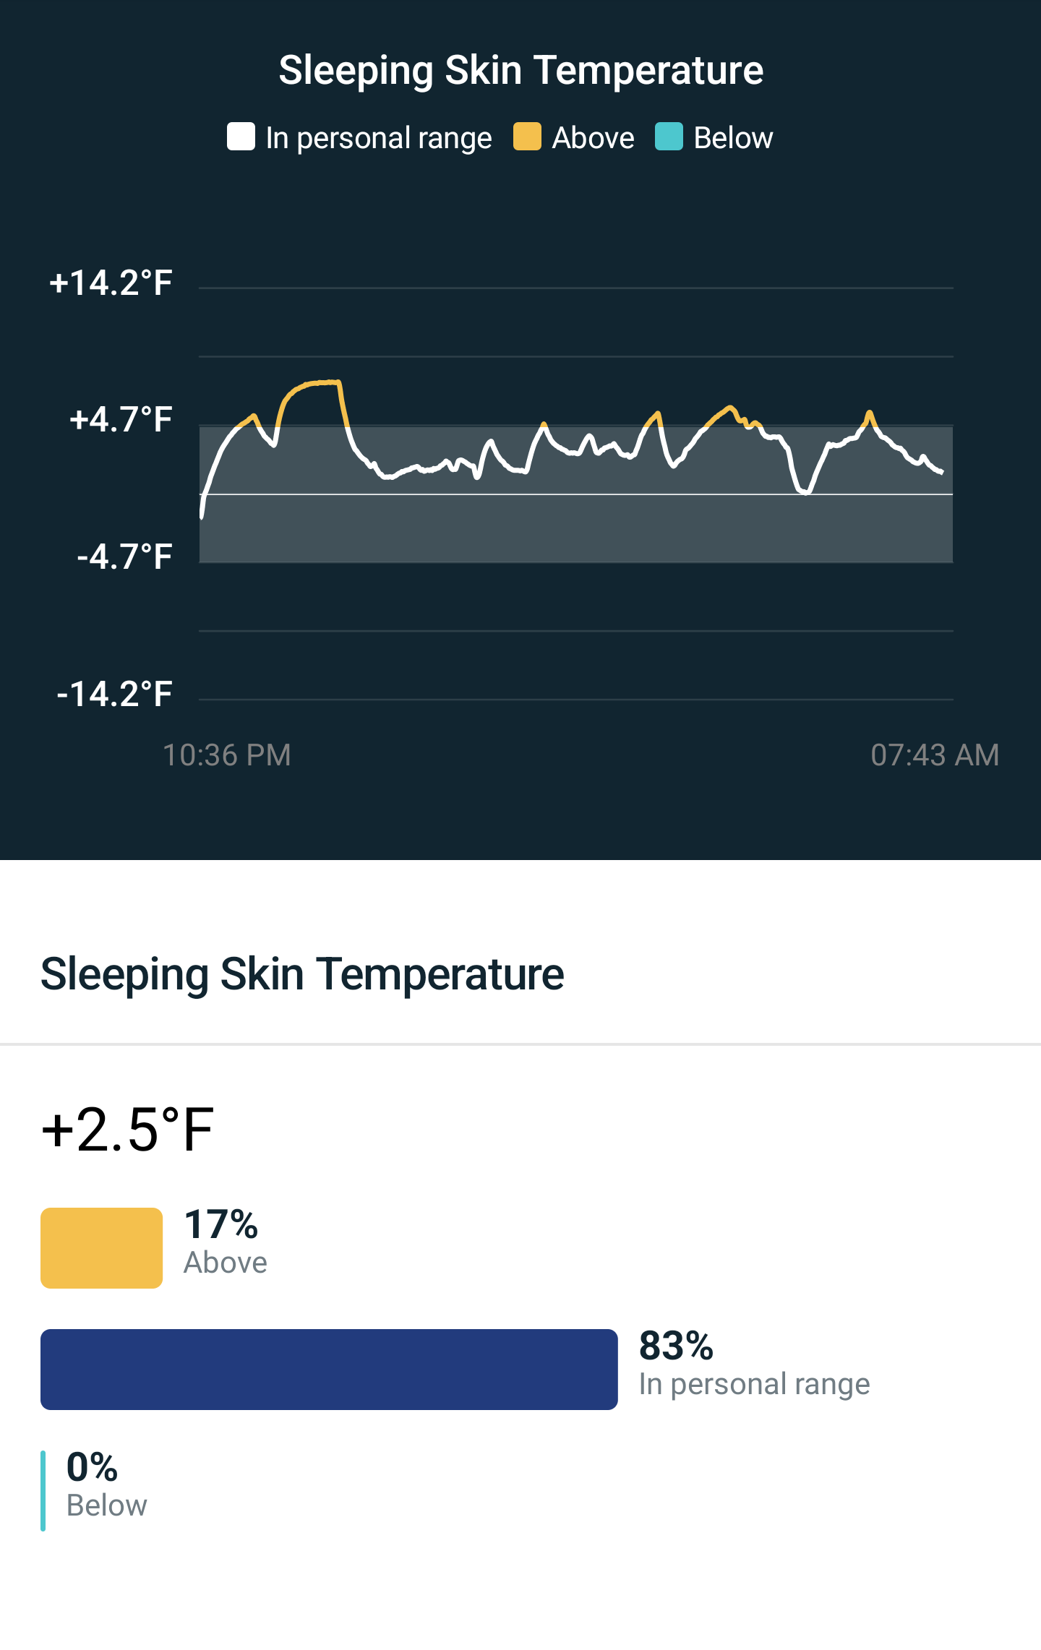Tap the Sleeping Skin Temperature section heading
The image size is (1041, 1650).
(302, 974)
